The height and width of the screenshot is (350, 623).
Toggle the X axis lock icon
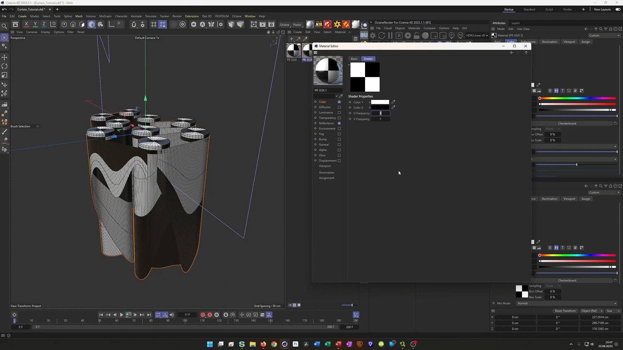point(27,24)
